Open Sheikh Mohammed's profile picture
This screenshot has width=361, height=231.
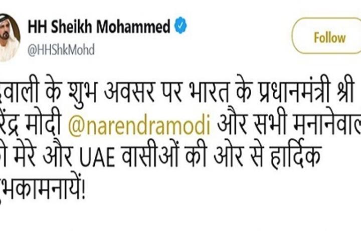tap(9, 38)
